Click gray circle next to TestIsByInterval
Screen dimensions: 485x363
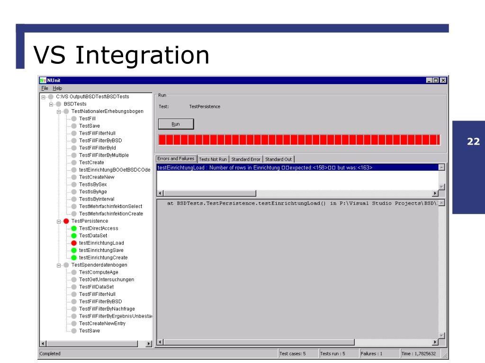pyautogui.click(x=74, y=199)
